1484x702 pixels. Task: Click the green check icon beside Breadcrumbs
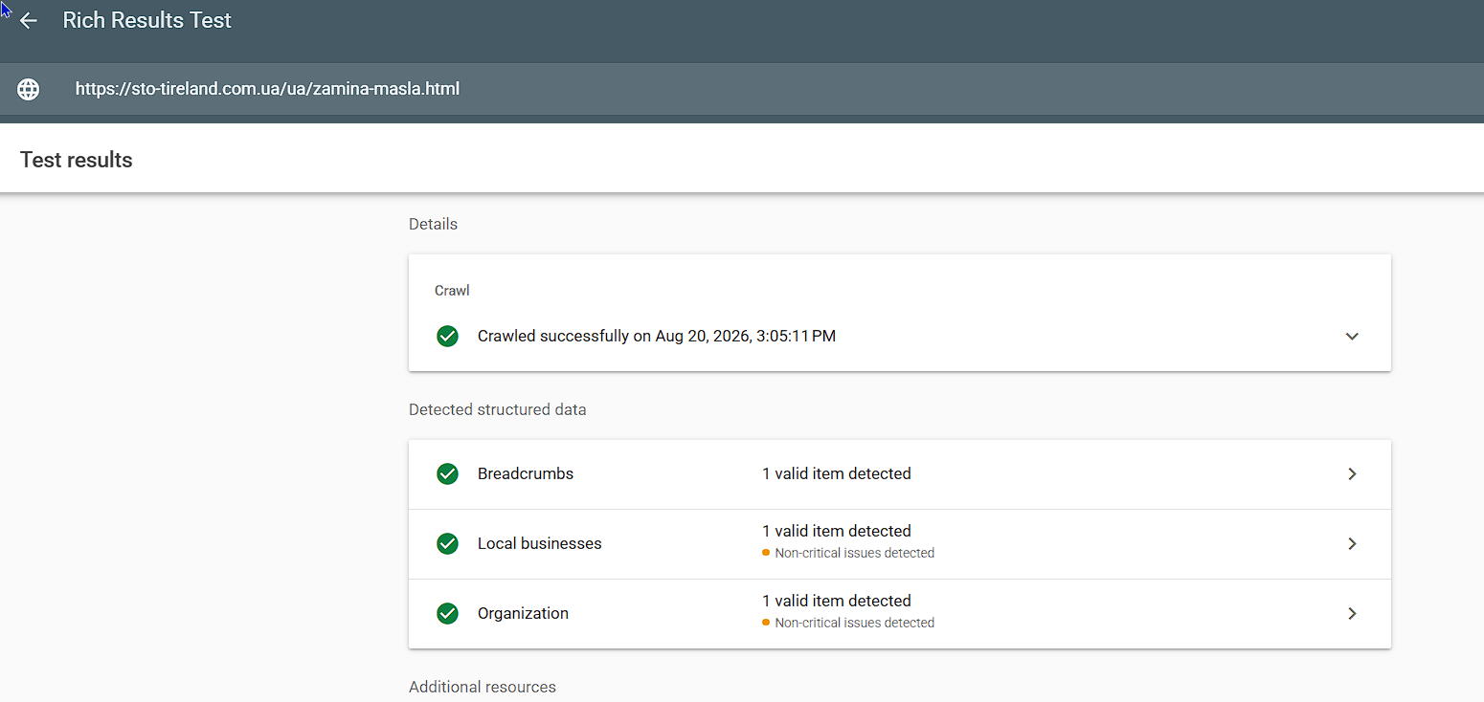coord(447,474)
